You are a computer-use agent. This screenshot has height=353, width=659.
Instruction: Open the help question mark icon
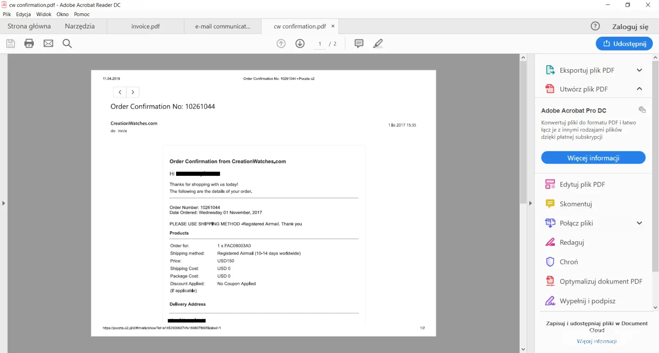coord(595,26)
